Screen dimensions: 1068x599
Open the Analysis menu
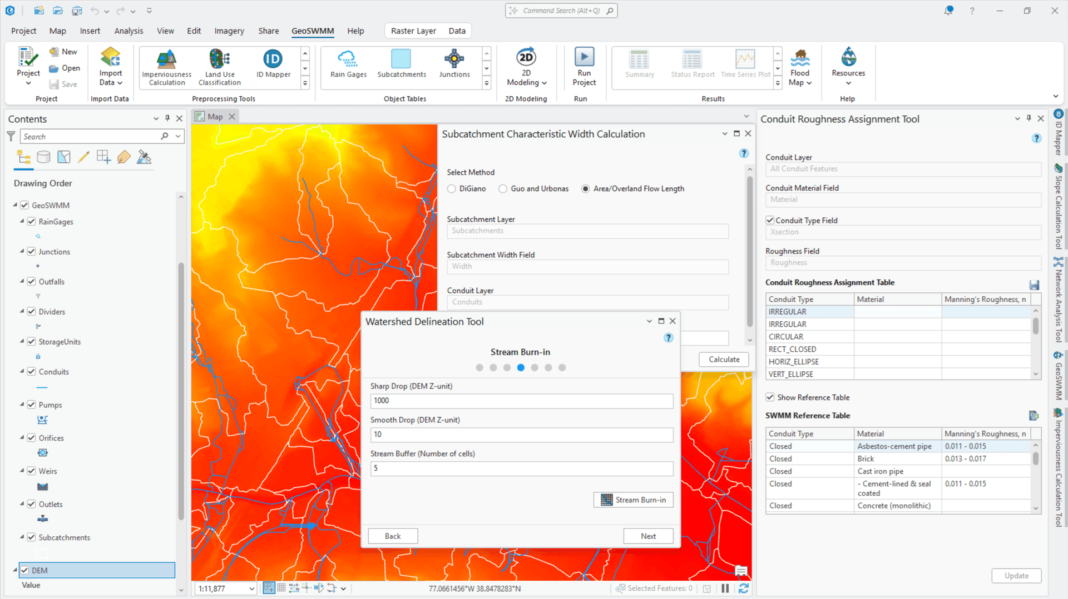pos(128,31)
